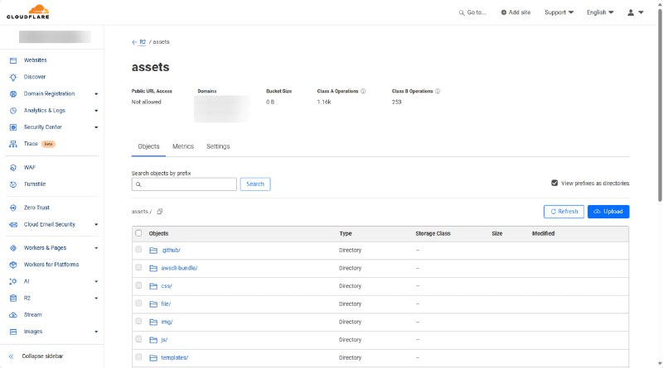Expand the Domain Registration sidebar menu
Screen dimensions: 663x368
[x=96, y=94]
